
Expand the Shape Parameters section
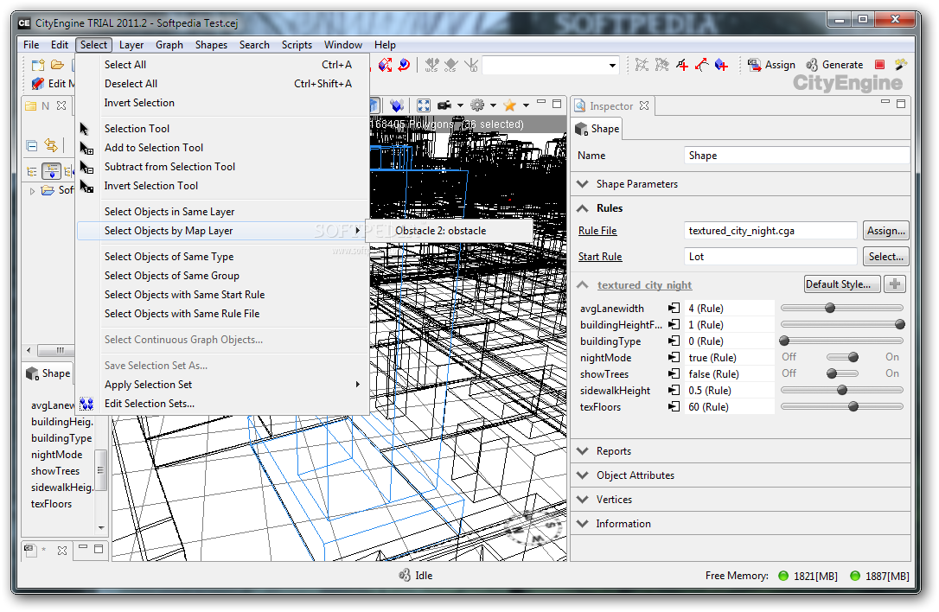click(583, 184)
